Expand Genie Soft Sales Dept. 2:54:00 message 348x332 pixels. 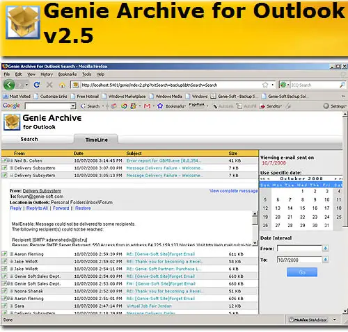(x=11, y=276)
